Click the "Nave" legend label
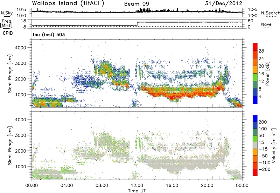The image size is (280, 193). [x=266, y=24]
